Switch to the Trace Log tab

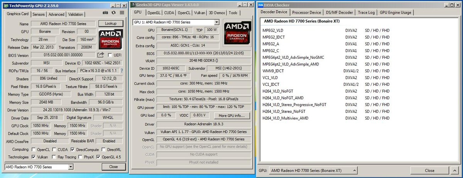tap(366, 12)
